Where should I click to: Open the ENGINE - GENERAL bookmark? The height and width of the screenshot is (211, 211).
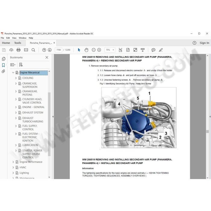[x=33, y=107]
